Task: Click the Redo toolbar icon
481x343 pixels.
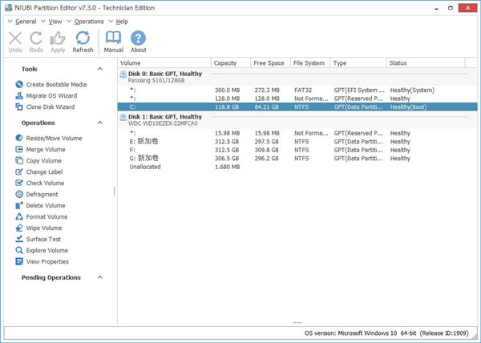Action: [36, 38]
